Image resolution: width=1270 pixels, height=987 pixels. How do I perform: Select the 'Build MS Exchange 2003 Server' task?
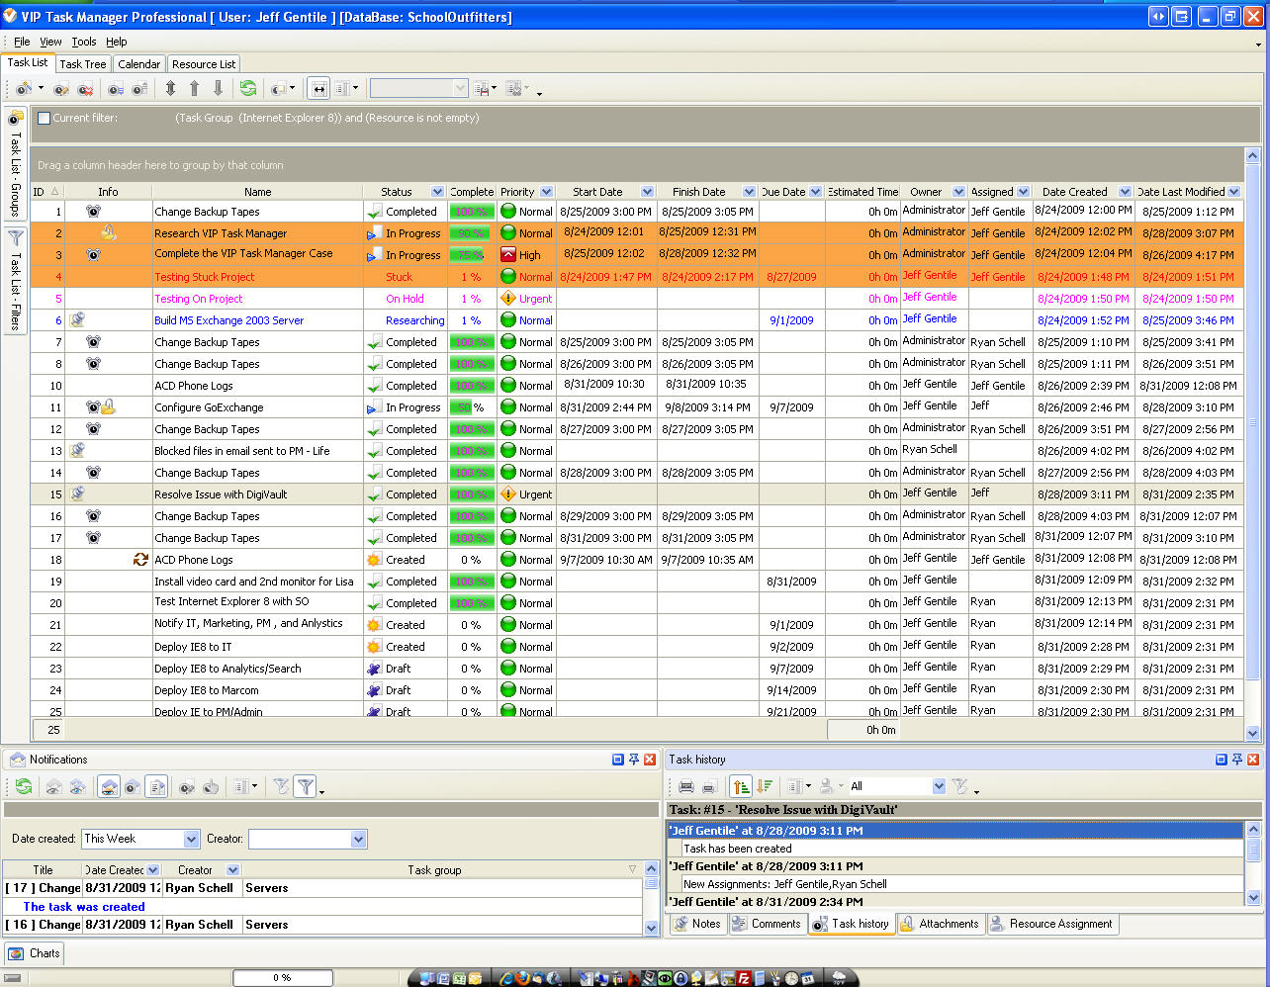(228, 320)
